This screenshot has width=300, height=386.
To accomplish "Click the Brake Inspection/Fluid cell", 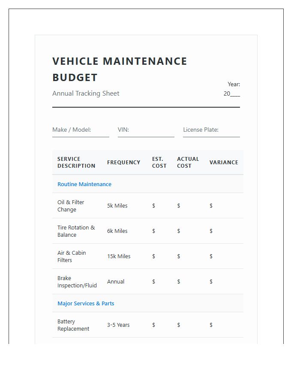I will tap(77, 282).
